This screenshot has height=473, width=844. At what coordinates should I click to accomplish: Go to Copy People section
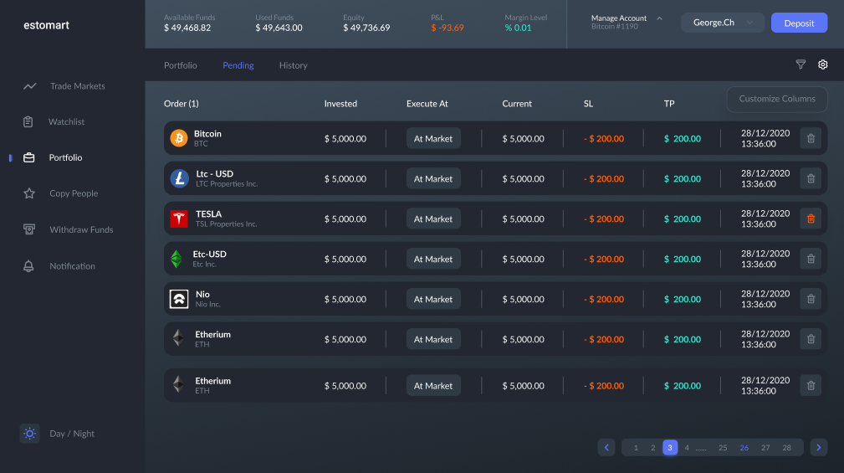(74, 193)
